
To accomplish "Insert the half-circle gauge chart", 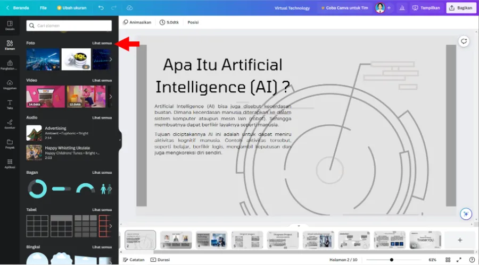I will [85, 188].
